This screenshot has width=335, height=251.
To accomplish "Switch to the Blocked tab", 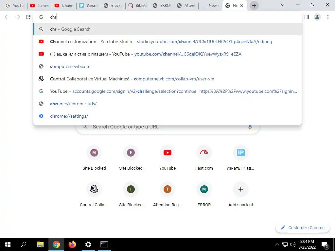I will (113, 6).
